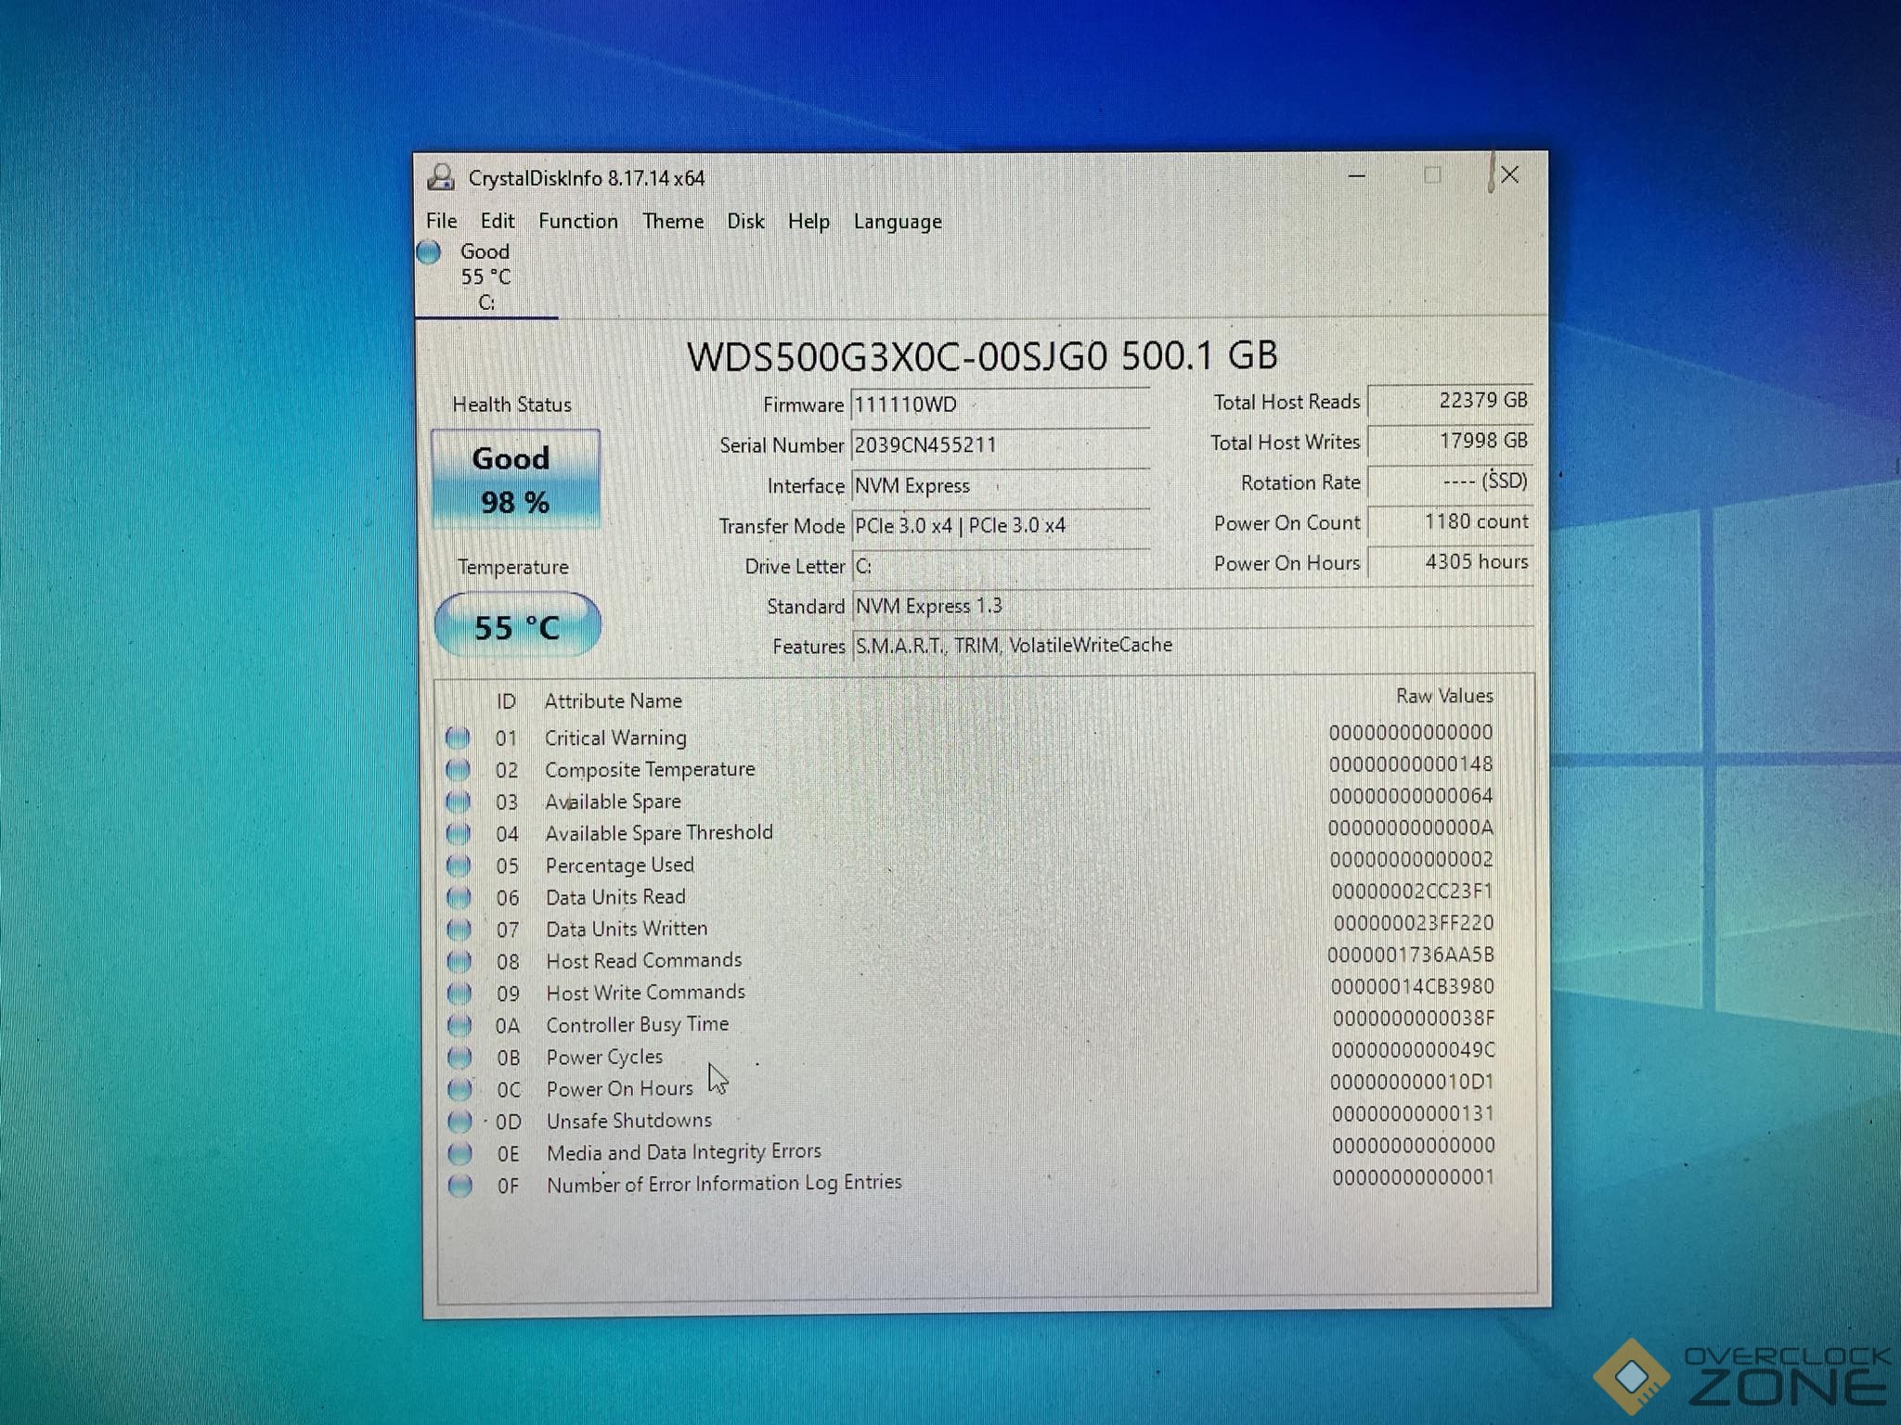Click status icon of Host Read Commands row
This screenshot has width=1901, height=1425.
point(459,961)
